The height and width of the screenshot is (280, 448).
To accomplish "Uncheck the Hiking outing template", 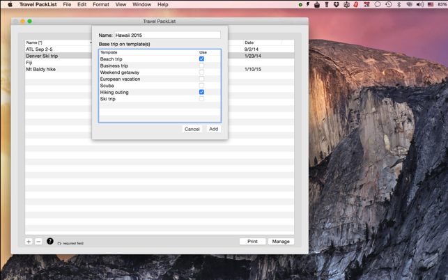I will (201, 92).
